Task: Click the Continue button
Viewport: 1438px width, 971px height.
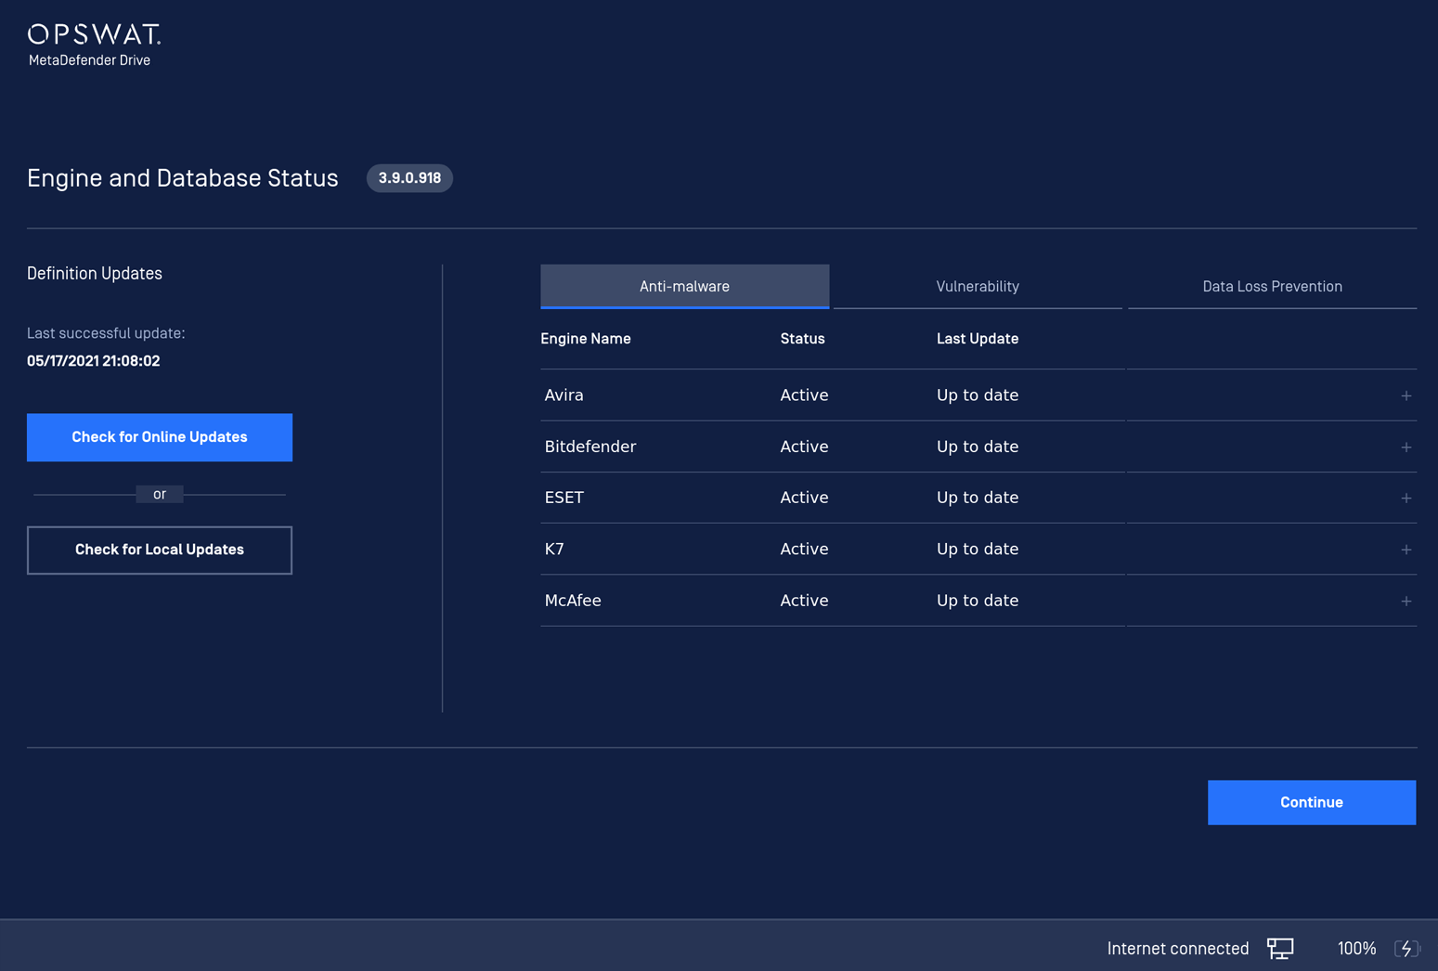Action: point(1311,802)
